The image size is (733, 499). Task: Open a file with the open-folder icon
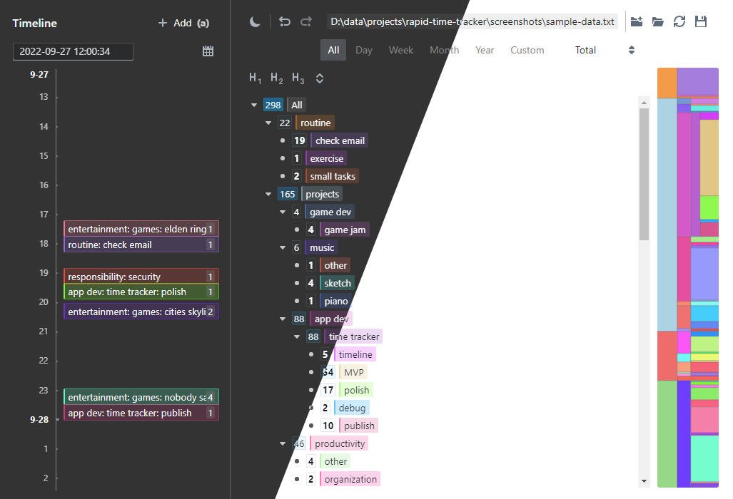(658, 21)
